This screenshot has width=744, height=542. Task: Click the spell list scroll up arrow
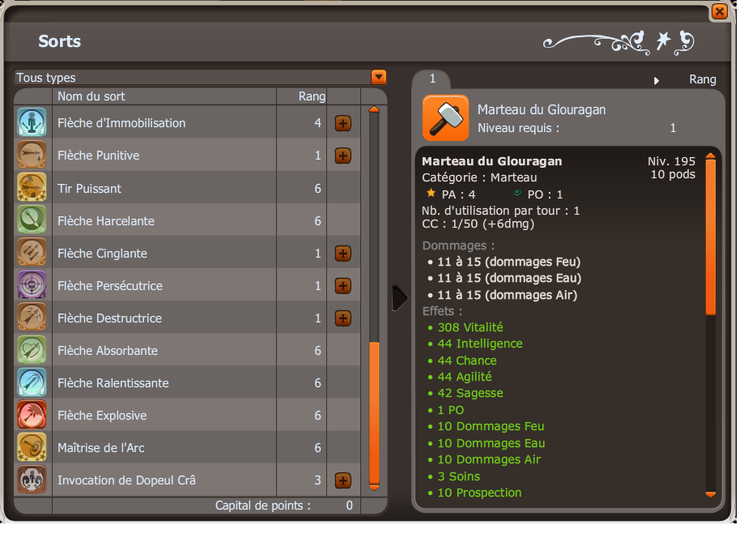tap(374, 109)
